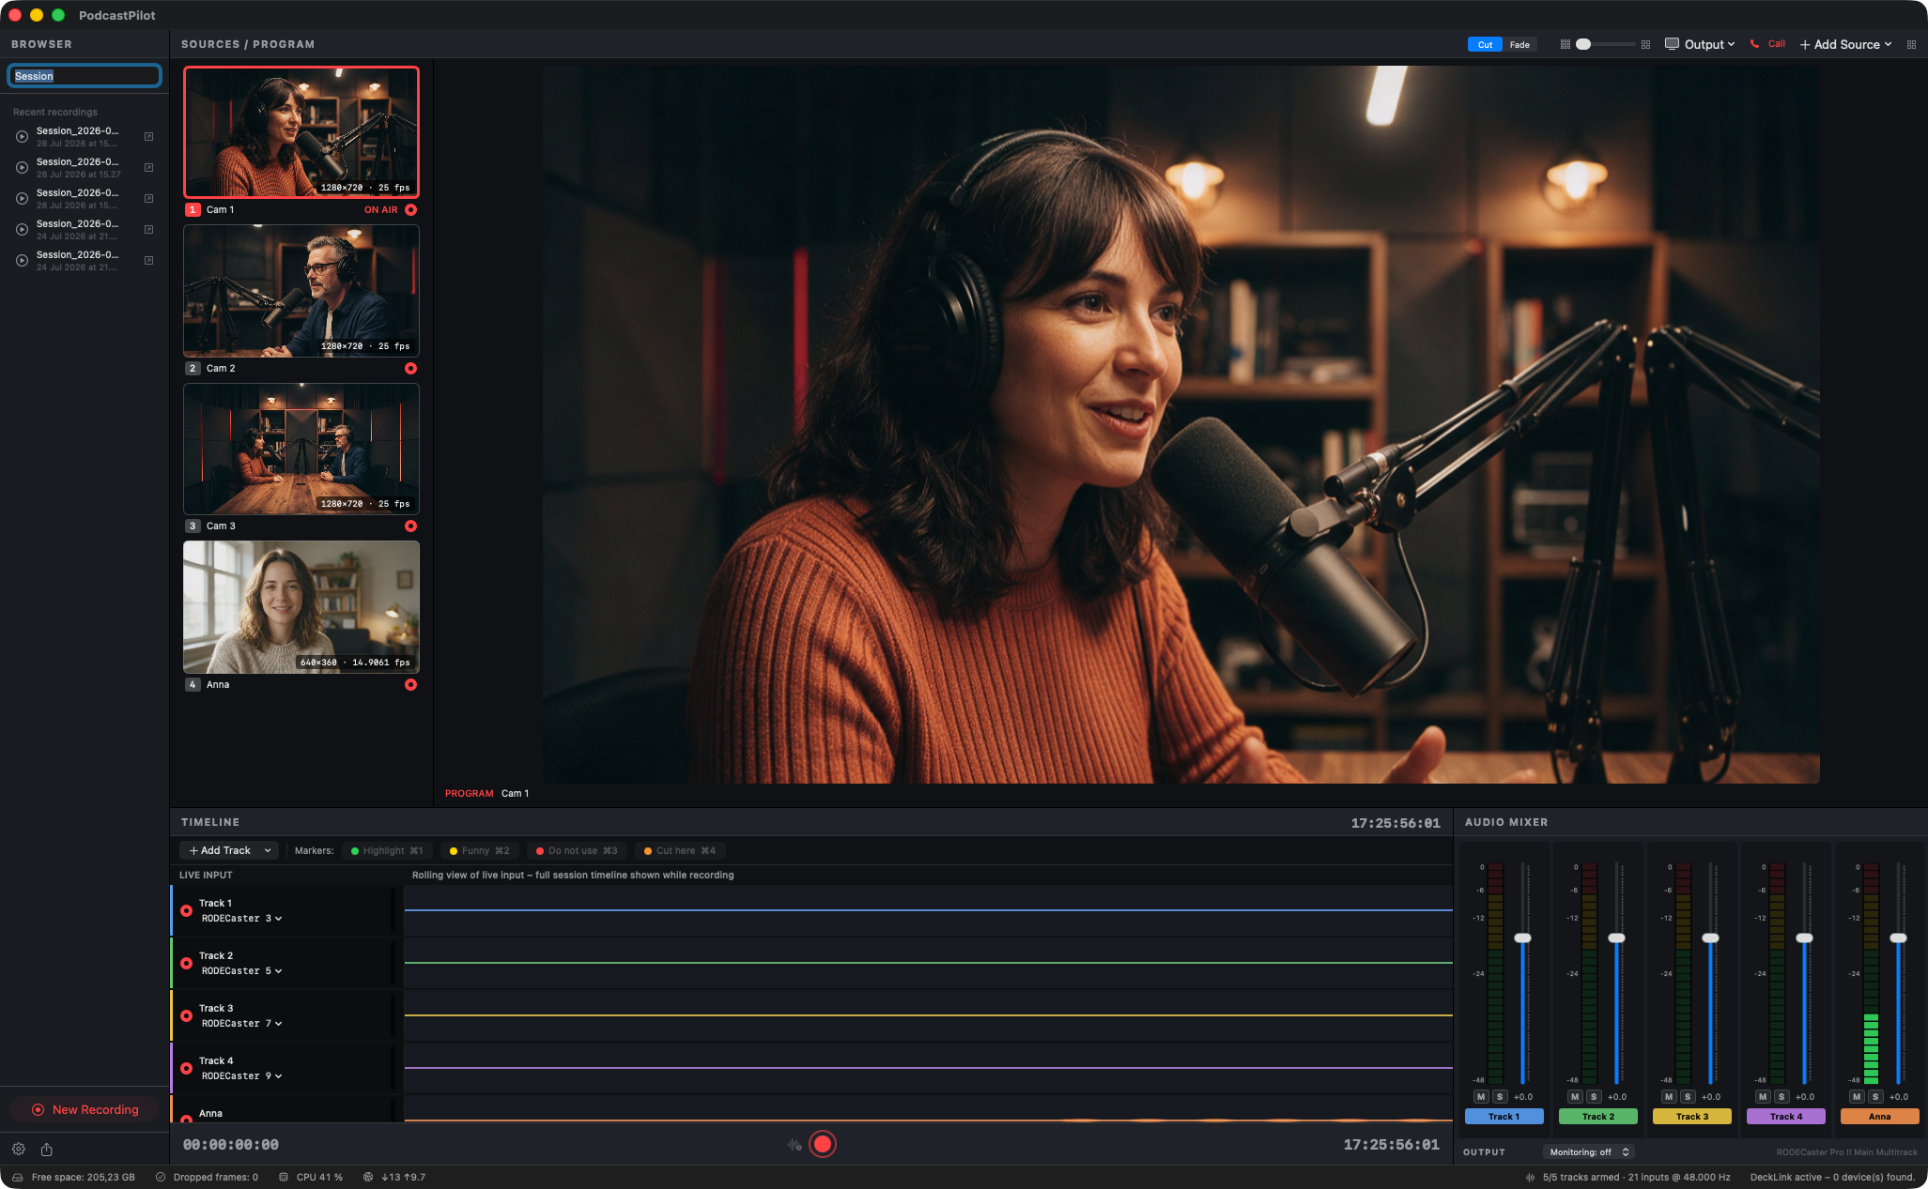1928x1189 pixels.
Task: Change Track 3 input from RODECaster 7
Action: click(241, 1024)
